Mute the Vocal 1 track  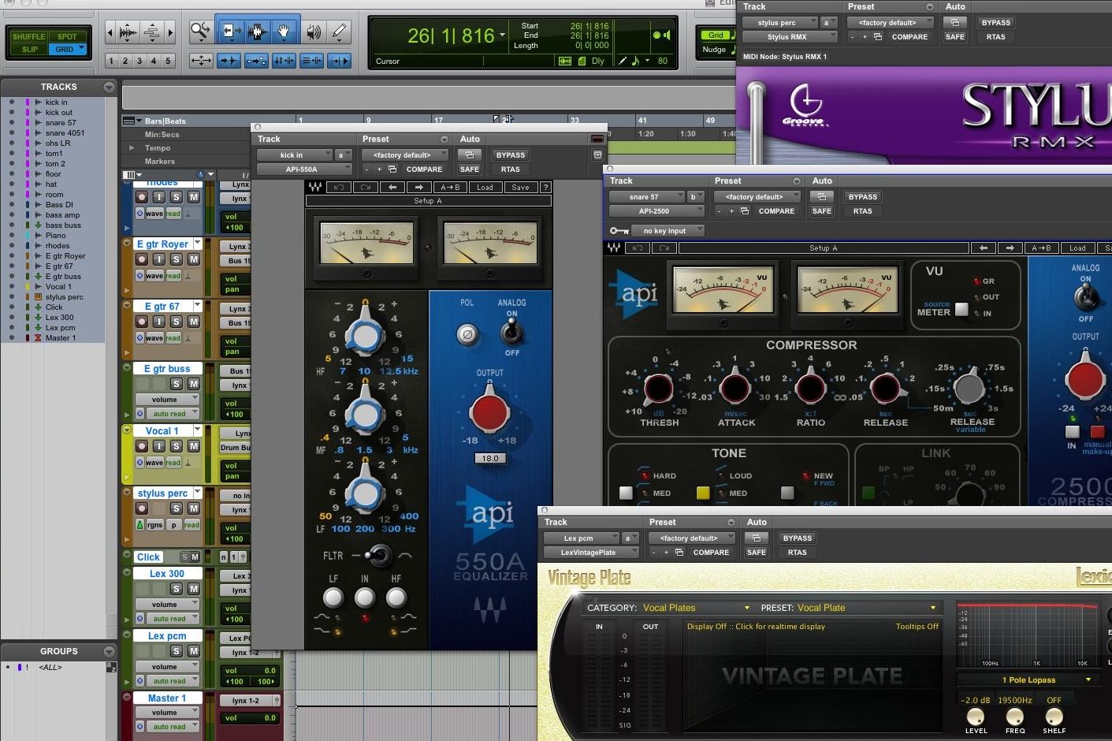(193, 446)
